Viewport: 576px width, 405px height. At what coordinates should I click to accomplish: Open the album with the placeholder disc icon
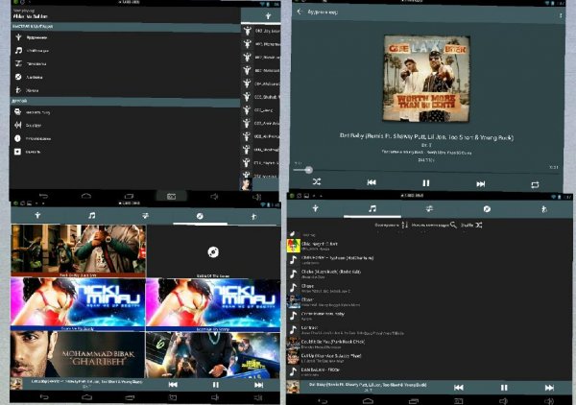click(213, 251)
